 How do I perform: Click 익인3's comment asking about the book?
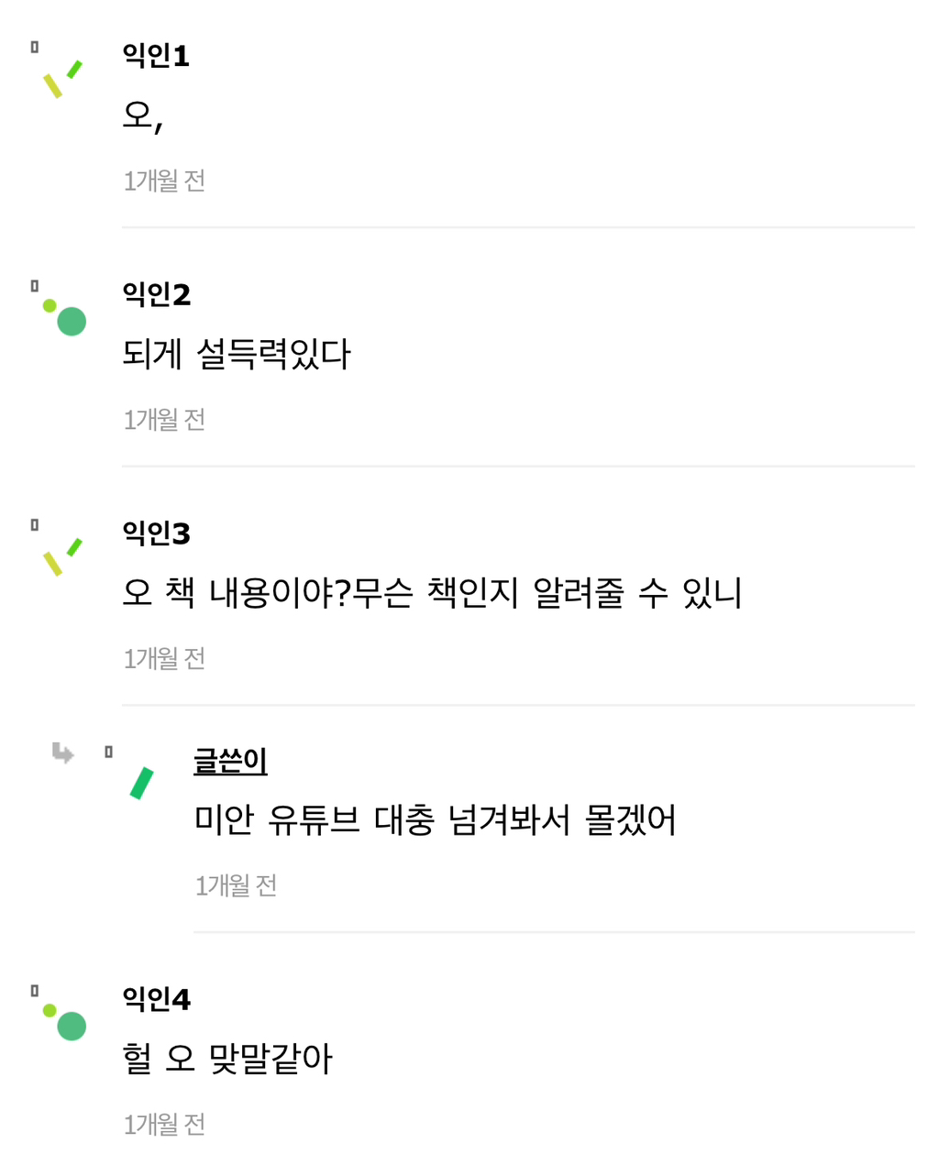click(431, 593)
